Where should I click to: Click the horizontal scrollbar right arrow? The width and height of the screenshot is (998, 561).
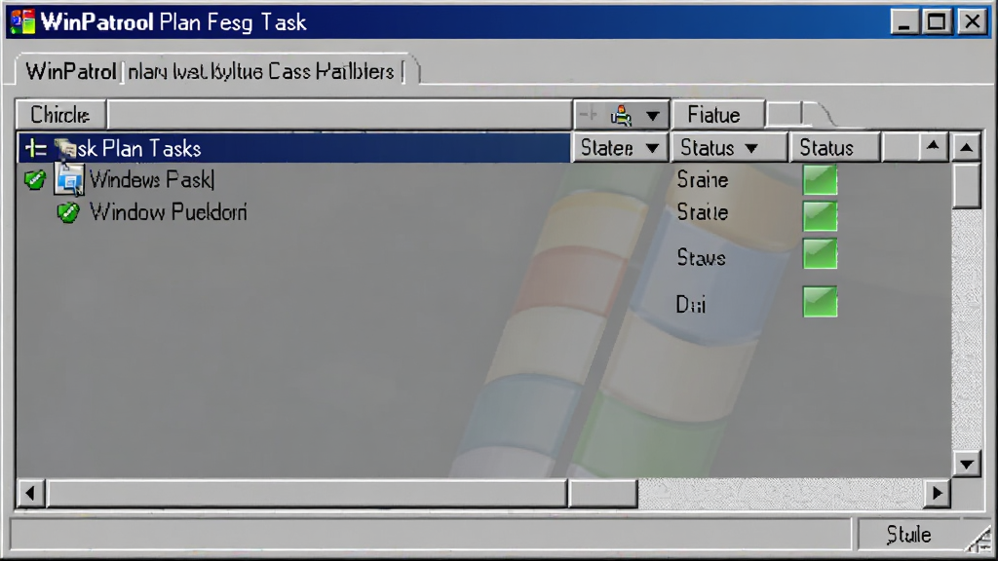coord(937,493)
